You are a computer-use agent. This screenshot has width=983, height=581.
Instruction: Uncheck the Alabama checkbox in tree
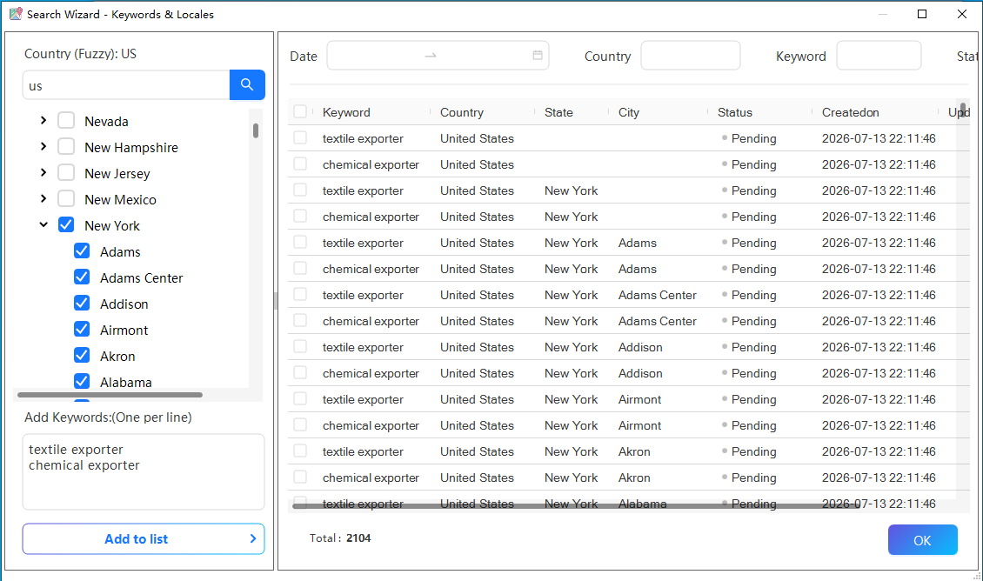[82, 381]
